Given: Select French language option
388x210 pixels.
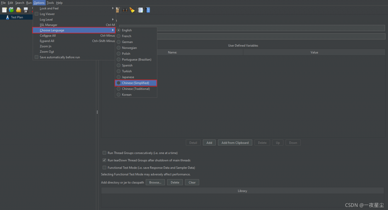Looking at the screenshot, I should 136,36.
